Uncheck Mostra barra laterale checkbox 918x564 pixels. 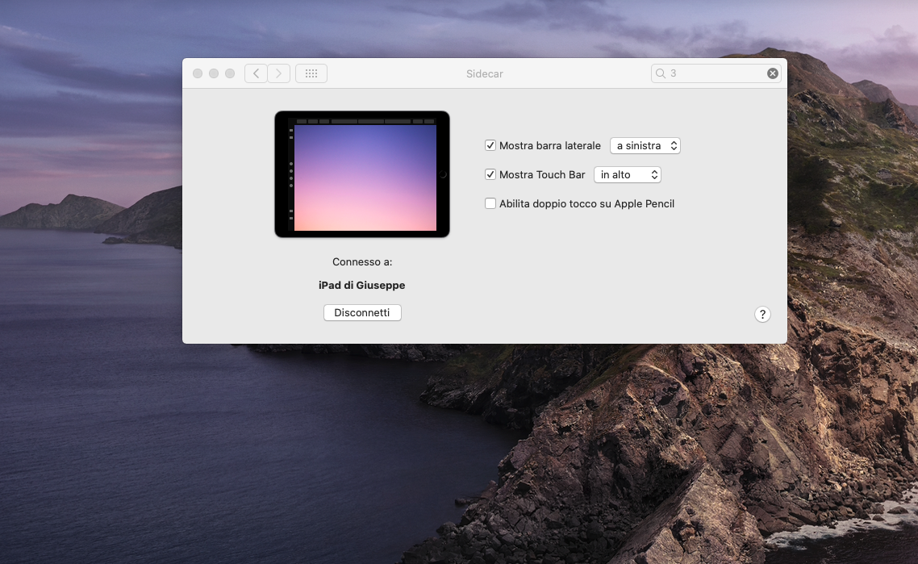[490, 145]
